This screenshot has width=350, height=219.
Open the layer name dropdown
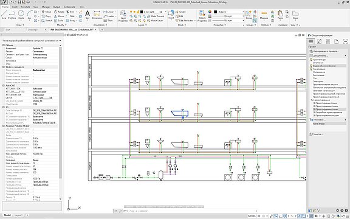(x=165, y=12)
